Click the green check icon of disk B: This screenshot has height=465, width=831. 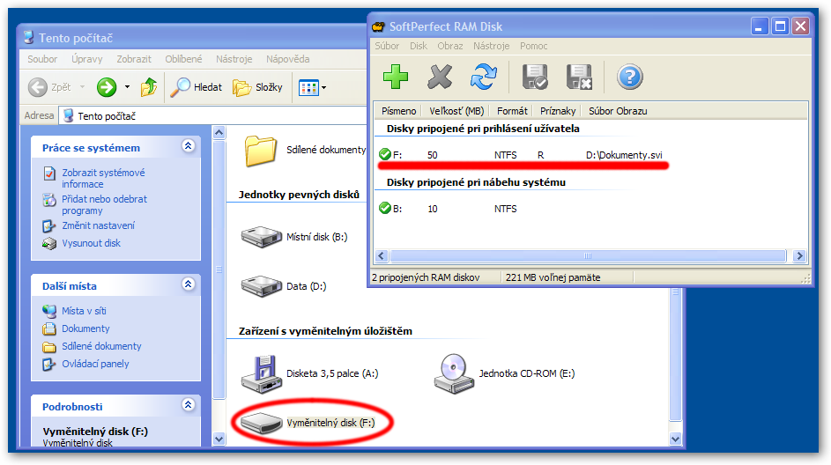tap(385, 208)
